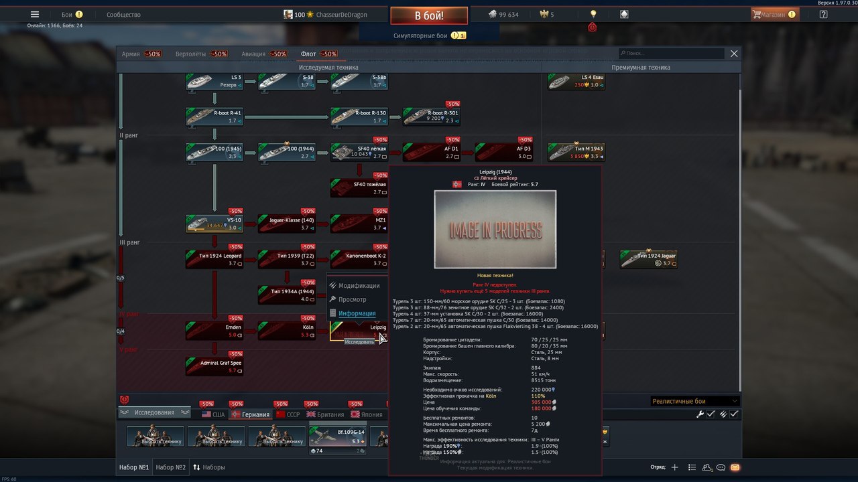Select the SF40 лёгкая vehicle

359,152
